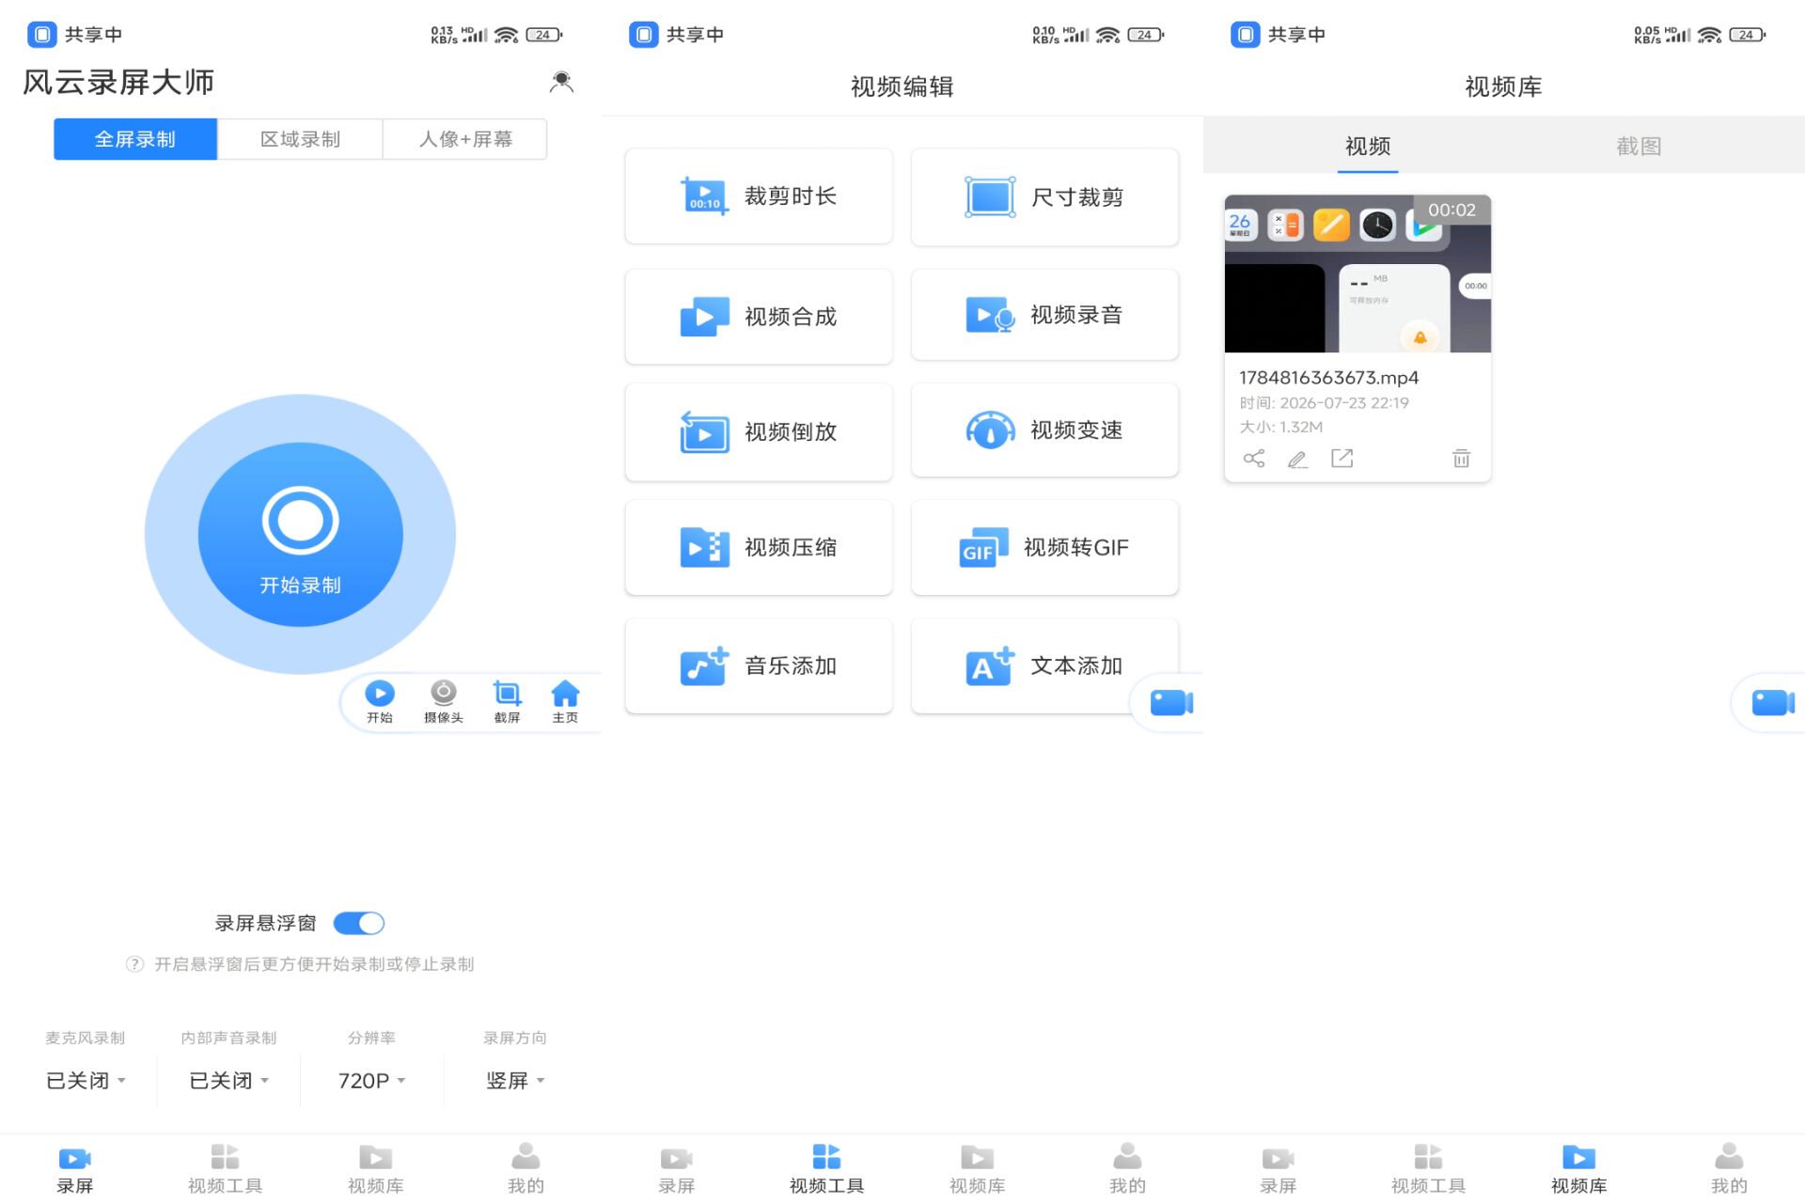Viewport: 1805px width, 1203px height.
Task: Start recording with the 开始录制 button
Action: pyautogui.click(x=300, y=534)
